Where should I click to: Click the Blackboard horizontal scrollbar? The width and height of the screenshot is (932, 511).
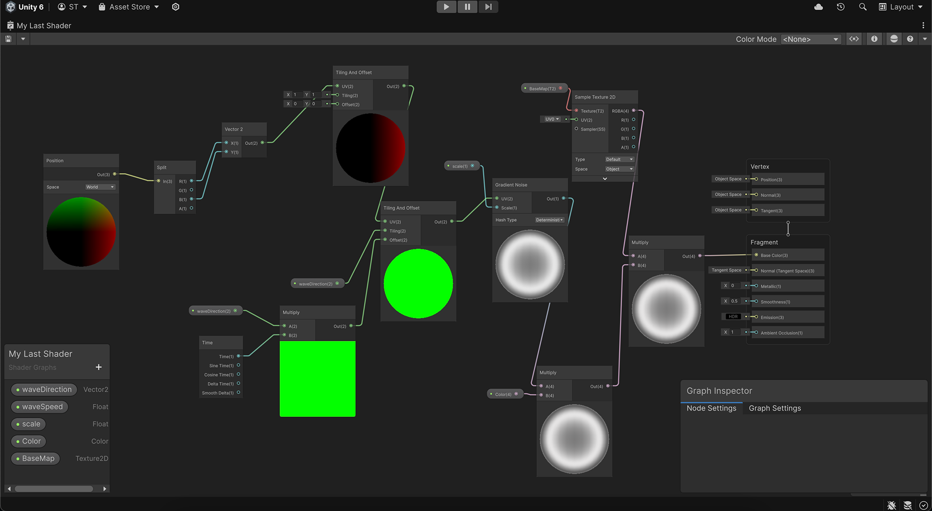coord(54,489)
